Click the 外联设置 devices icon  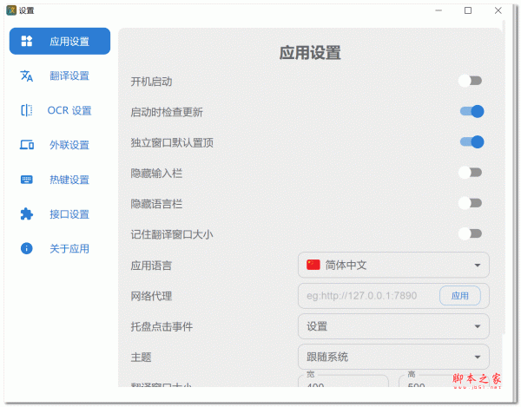[27, 145]
